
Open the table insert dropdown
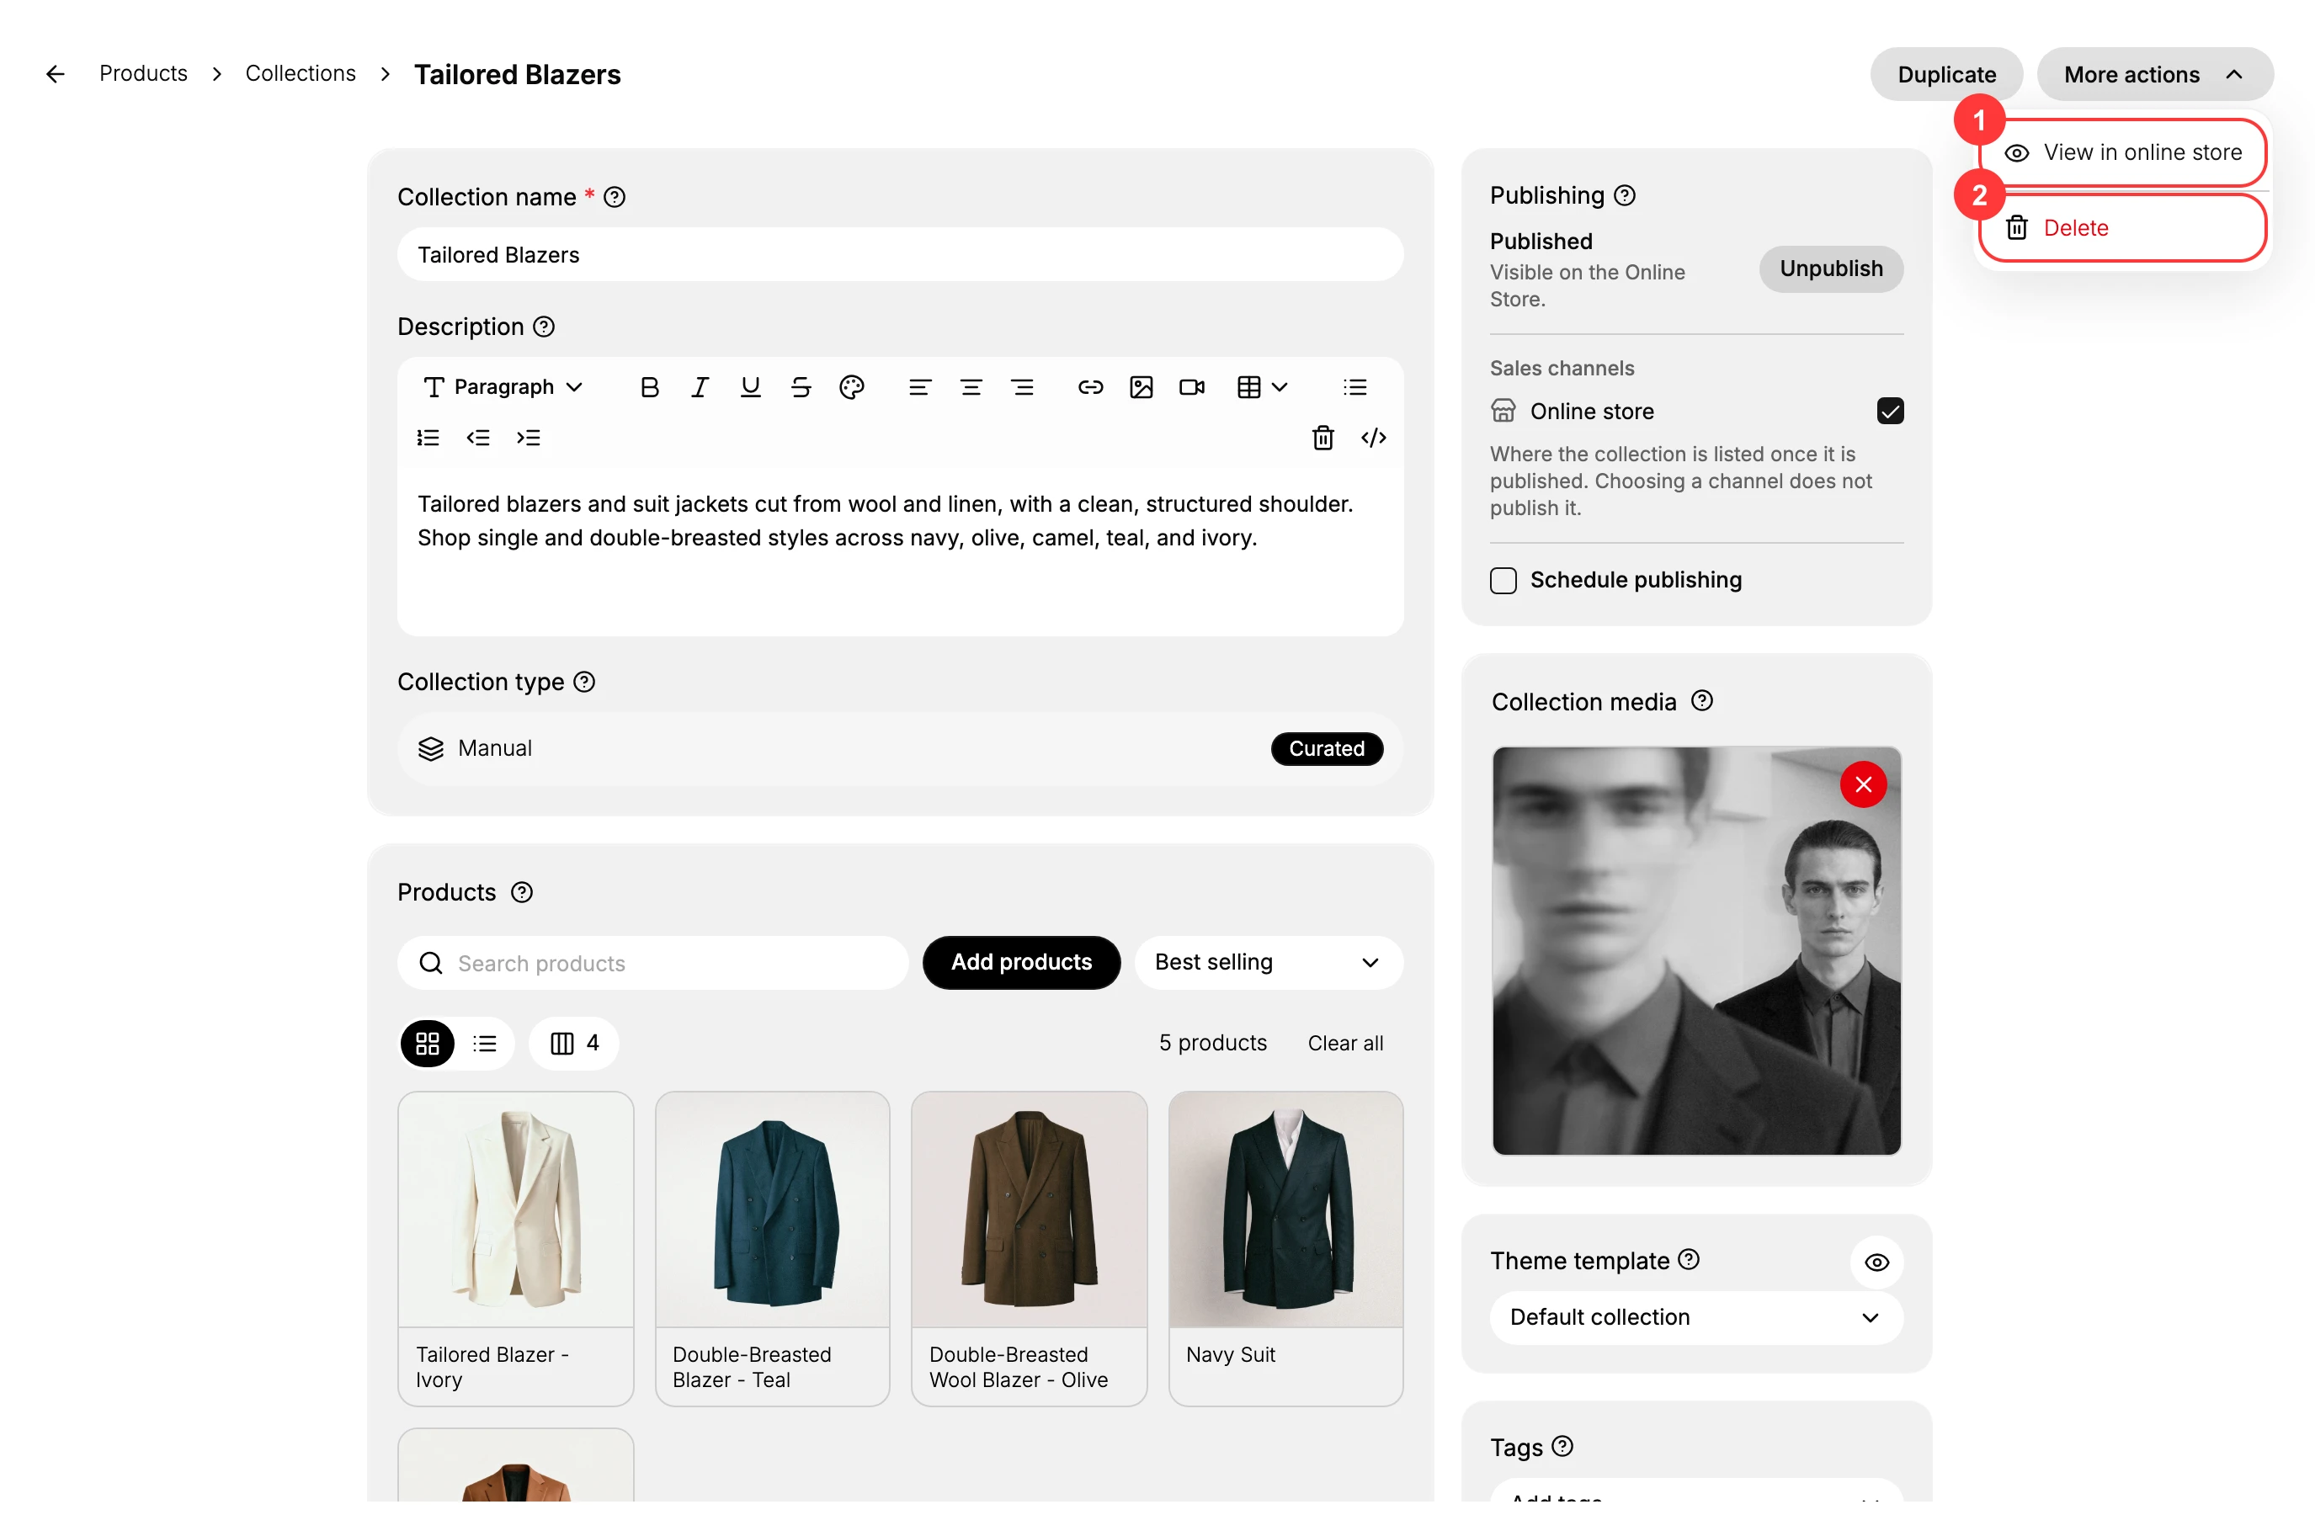coord(1262,388)
